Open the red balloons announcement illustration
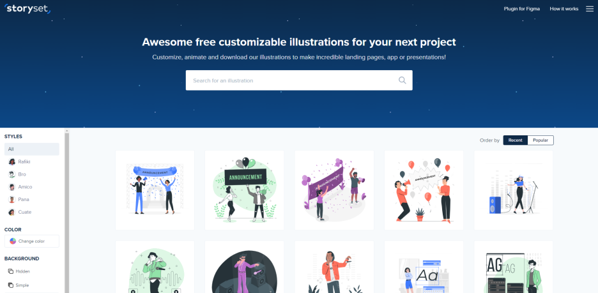 pyautogui.click(x=424, y=190)
